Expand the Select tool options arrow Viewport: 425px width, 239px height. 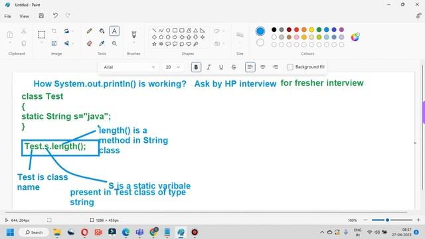pos(41,42)
